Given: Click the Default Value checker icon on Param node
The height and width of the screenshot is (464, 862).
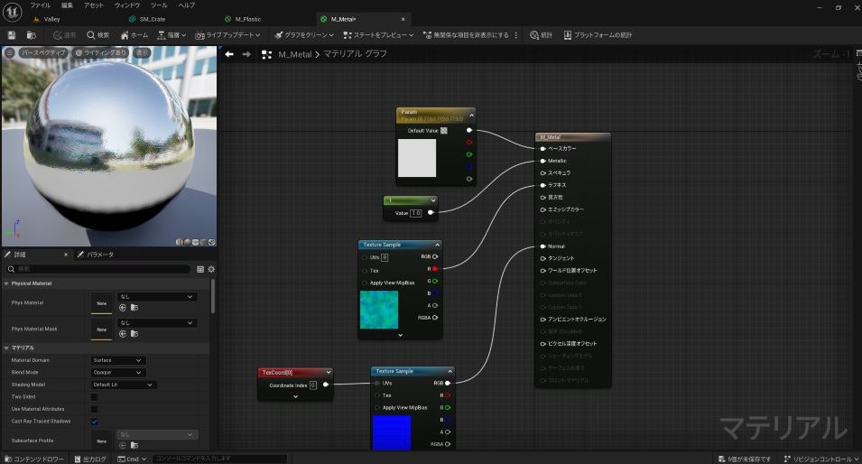Looking at the screenshot, I should (x=444, y=131).
